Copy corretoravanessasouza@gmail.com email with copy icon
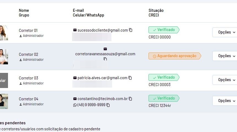 pyautogui.click(x=105, y=59)
